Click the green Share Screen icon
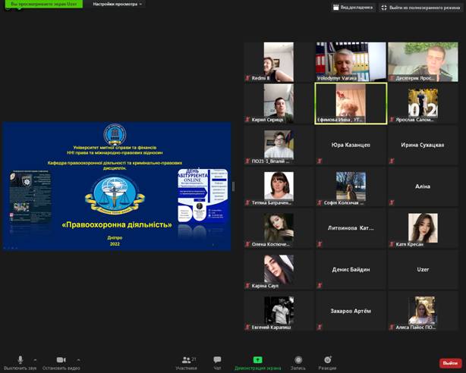 [257, 359]
